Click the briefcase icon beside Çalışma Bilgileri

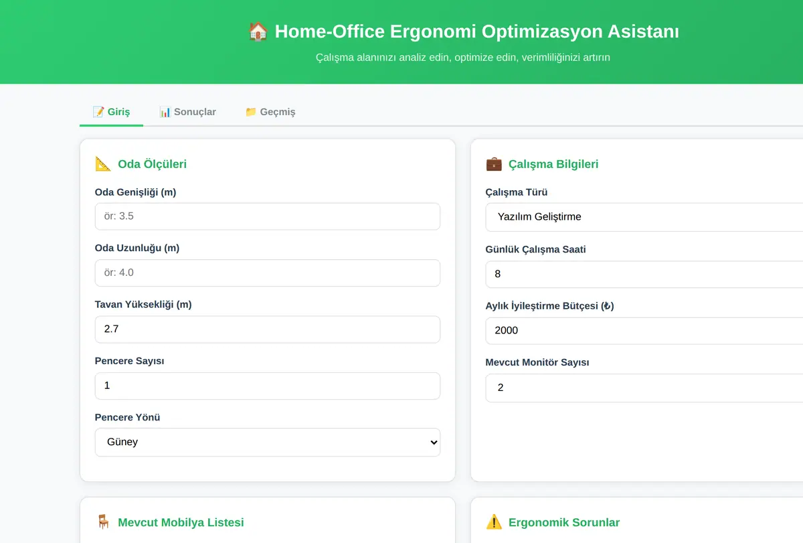pyautogui.click(x=494, y=164)
